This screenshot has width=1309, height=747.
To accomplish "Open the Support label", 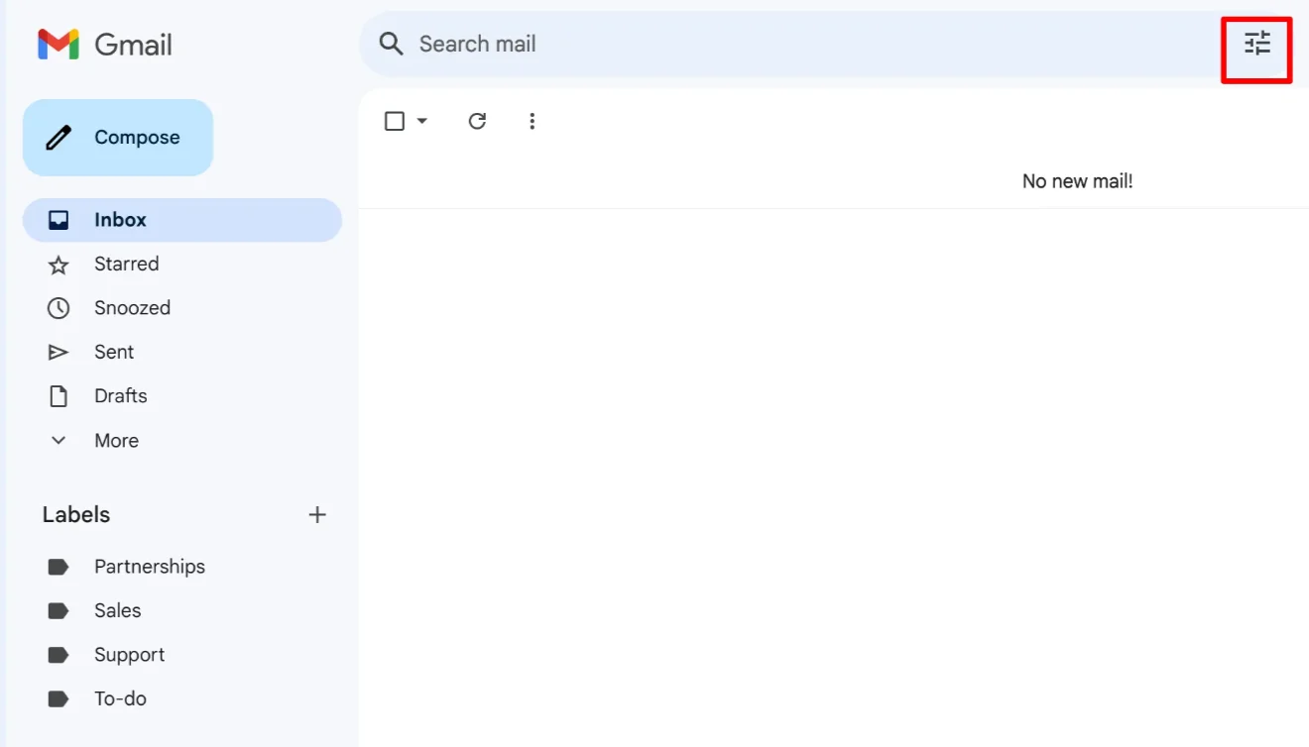I will 129,655.
